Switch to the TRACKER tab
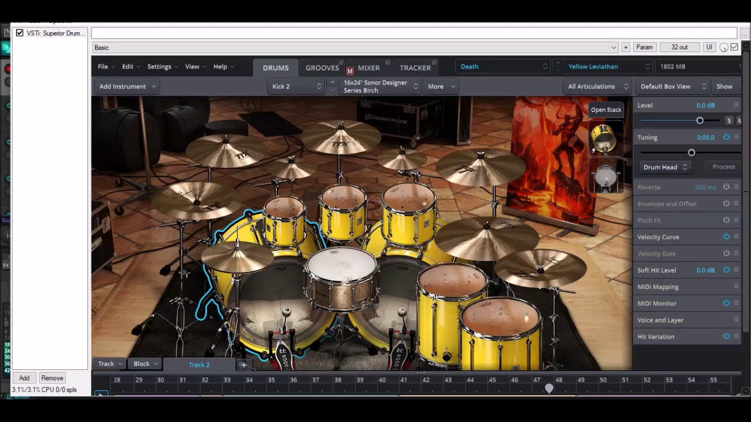The image size is (751, 422). (x=415, y=67)
